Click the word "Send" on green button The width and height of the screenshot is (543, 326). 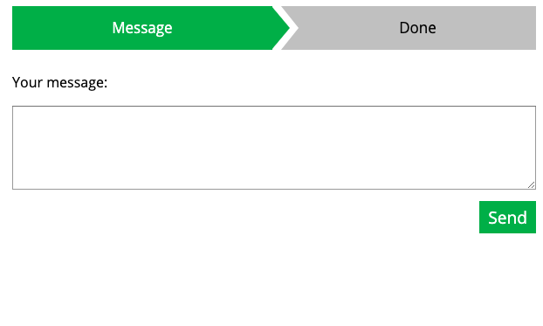(x=507, y=218)
